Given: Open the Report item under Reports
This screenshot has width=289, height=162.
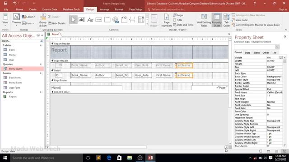Looking at the screenshot, I should (x=13, y=97).
